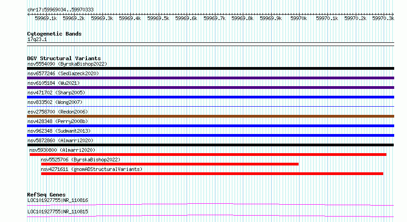Open nsv4271611 (gnomADStructuralVariants) label

click(x=91, y=169)
